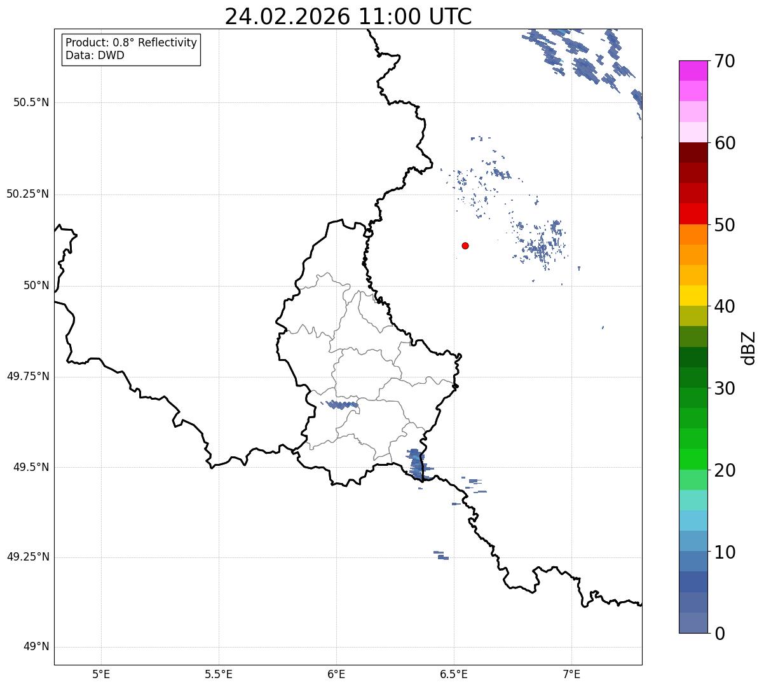Click the Data: DWD label

coord(95,55)
